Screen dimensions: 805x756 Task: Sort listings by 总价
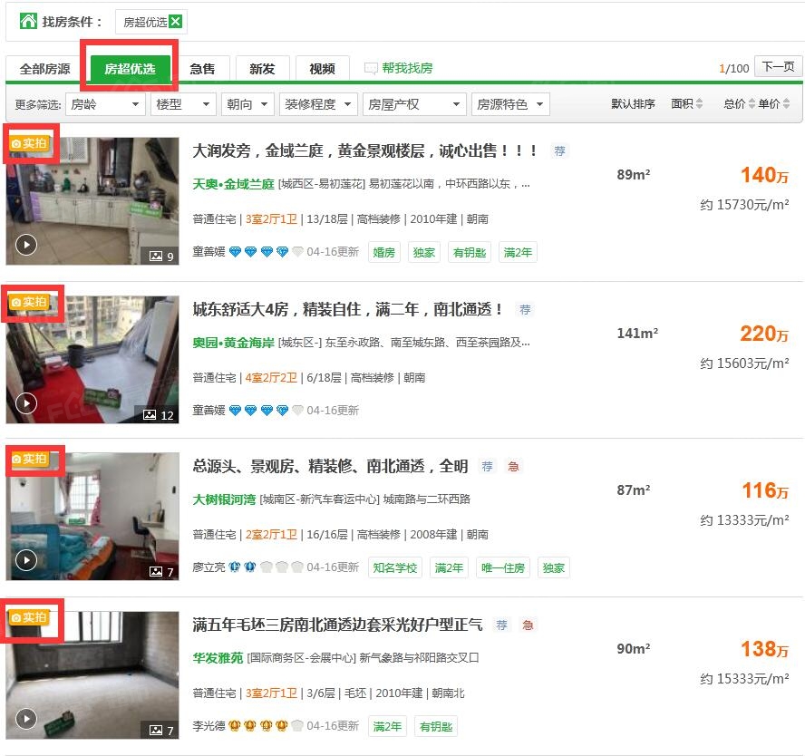coord(739,104)
